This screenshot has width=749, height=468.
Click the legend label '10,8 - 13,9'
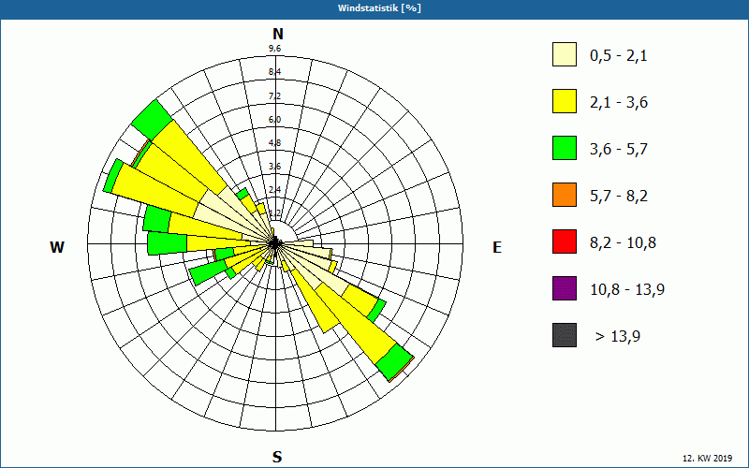tap(627, 290)
